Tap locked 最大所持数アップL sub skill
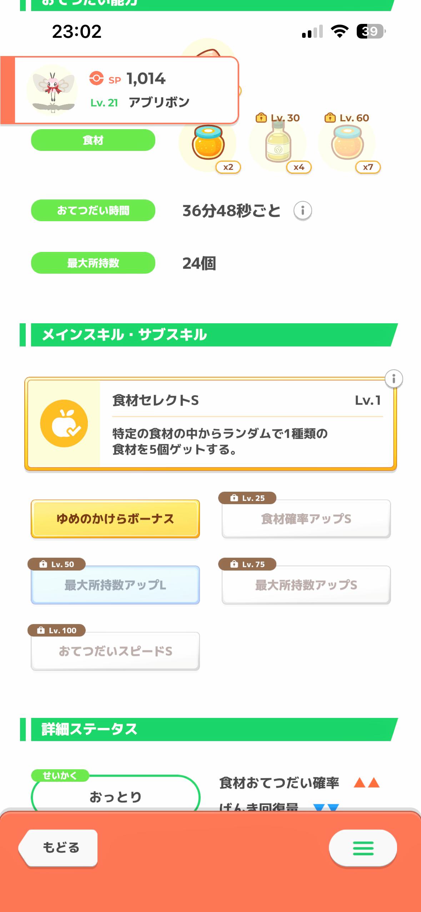Viewport: 421px width, 912px height. point(115,585)
